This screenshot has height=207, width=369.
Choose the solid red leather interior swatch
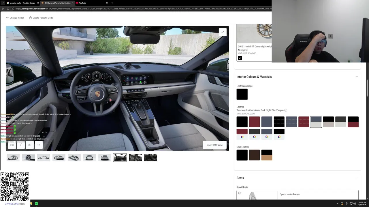[x=254, y=122]
